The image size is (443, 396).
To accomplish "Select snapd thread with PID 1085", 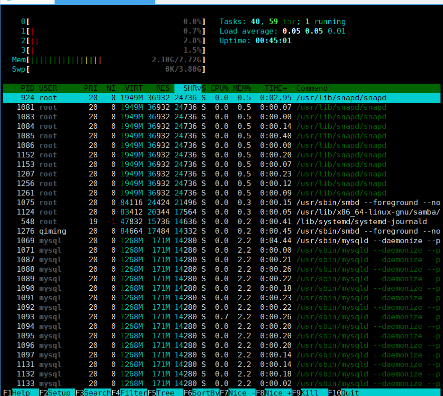I will (x=221, y=136).
